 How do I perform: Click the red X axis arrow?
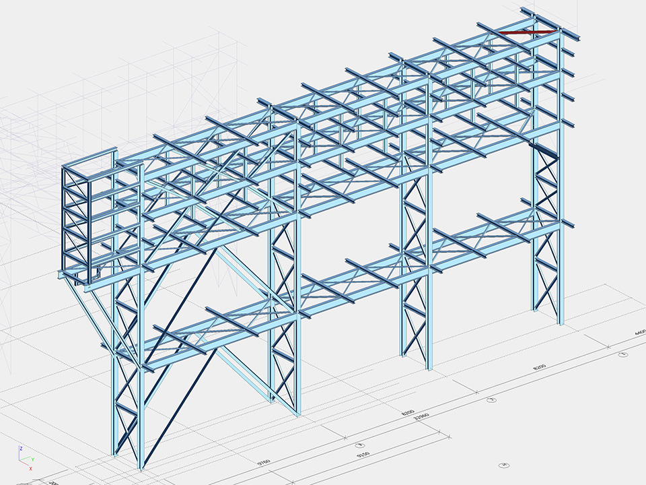[30, 467]
